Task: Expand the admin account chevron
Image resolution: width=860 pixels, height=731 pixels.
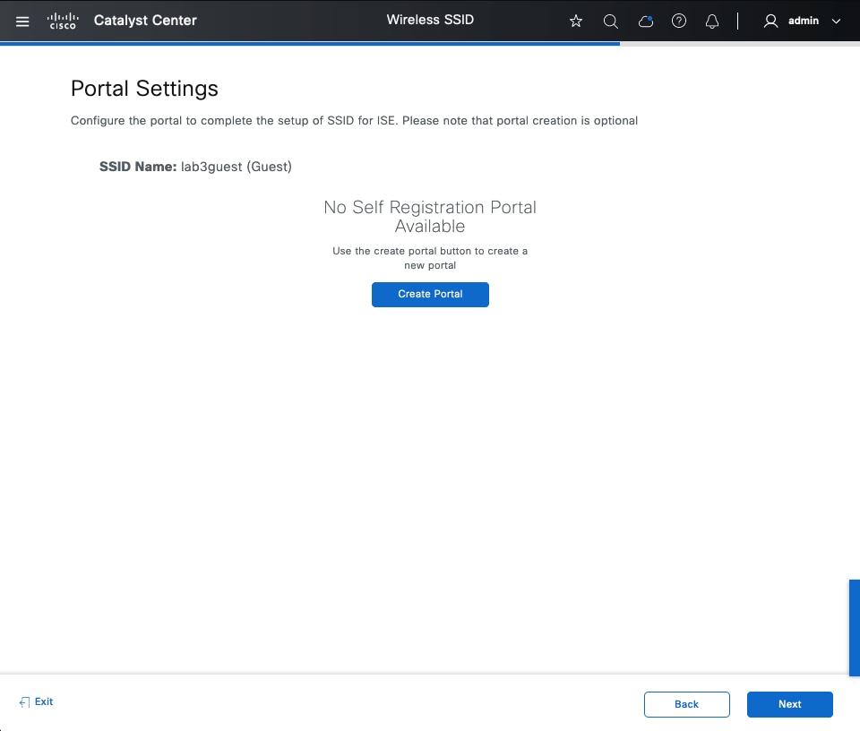Action: pyautogui.click(x=837, y=21)
